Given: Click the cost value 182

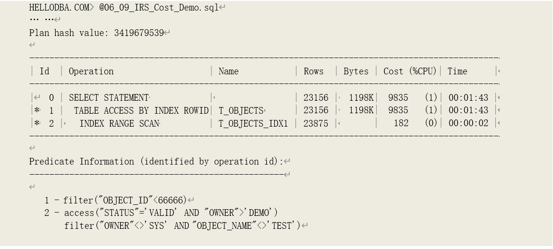Looking at the screenshot, I should pyautogui.click(x=400, y=123).
